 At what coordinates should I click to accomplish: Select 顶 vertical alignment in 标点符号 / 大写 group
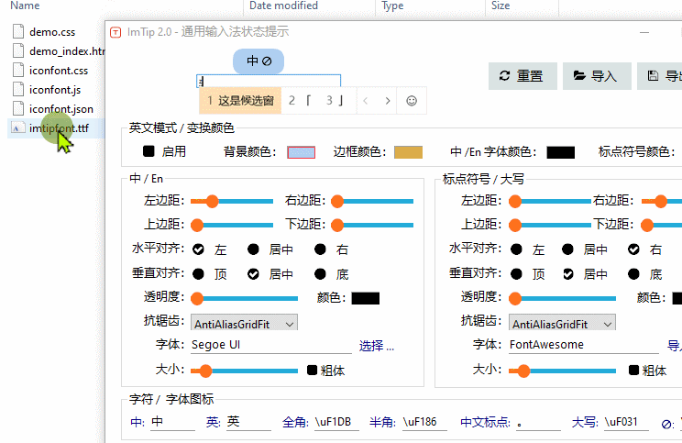516,274
